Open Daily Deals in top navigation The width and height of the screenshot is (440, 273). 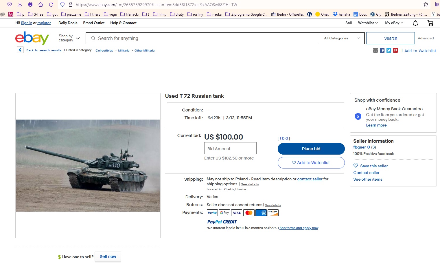click(68, 23)
